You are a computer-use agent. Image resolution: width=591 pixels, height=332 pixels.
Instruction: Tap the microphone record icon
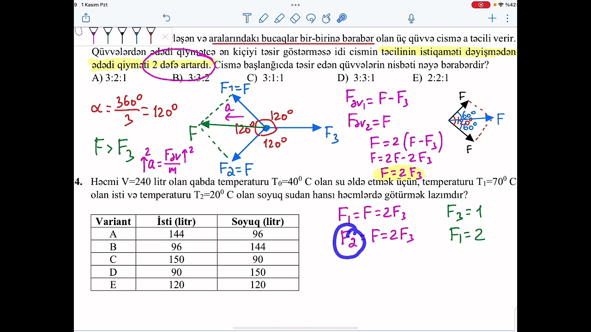pos(411,18)
